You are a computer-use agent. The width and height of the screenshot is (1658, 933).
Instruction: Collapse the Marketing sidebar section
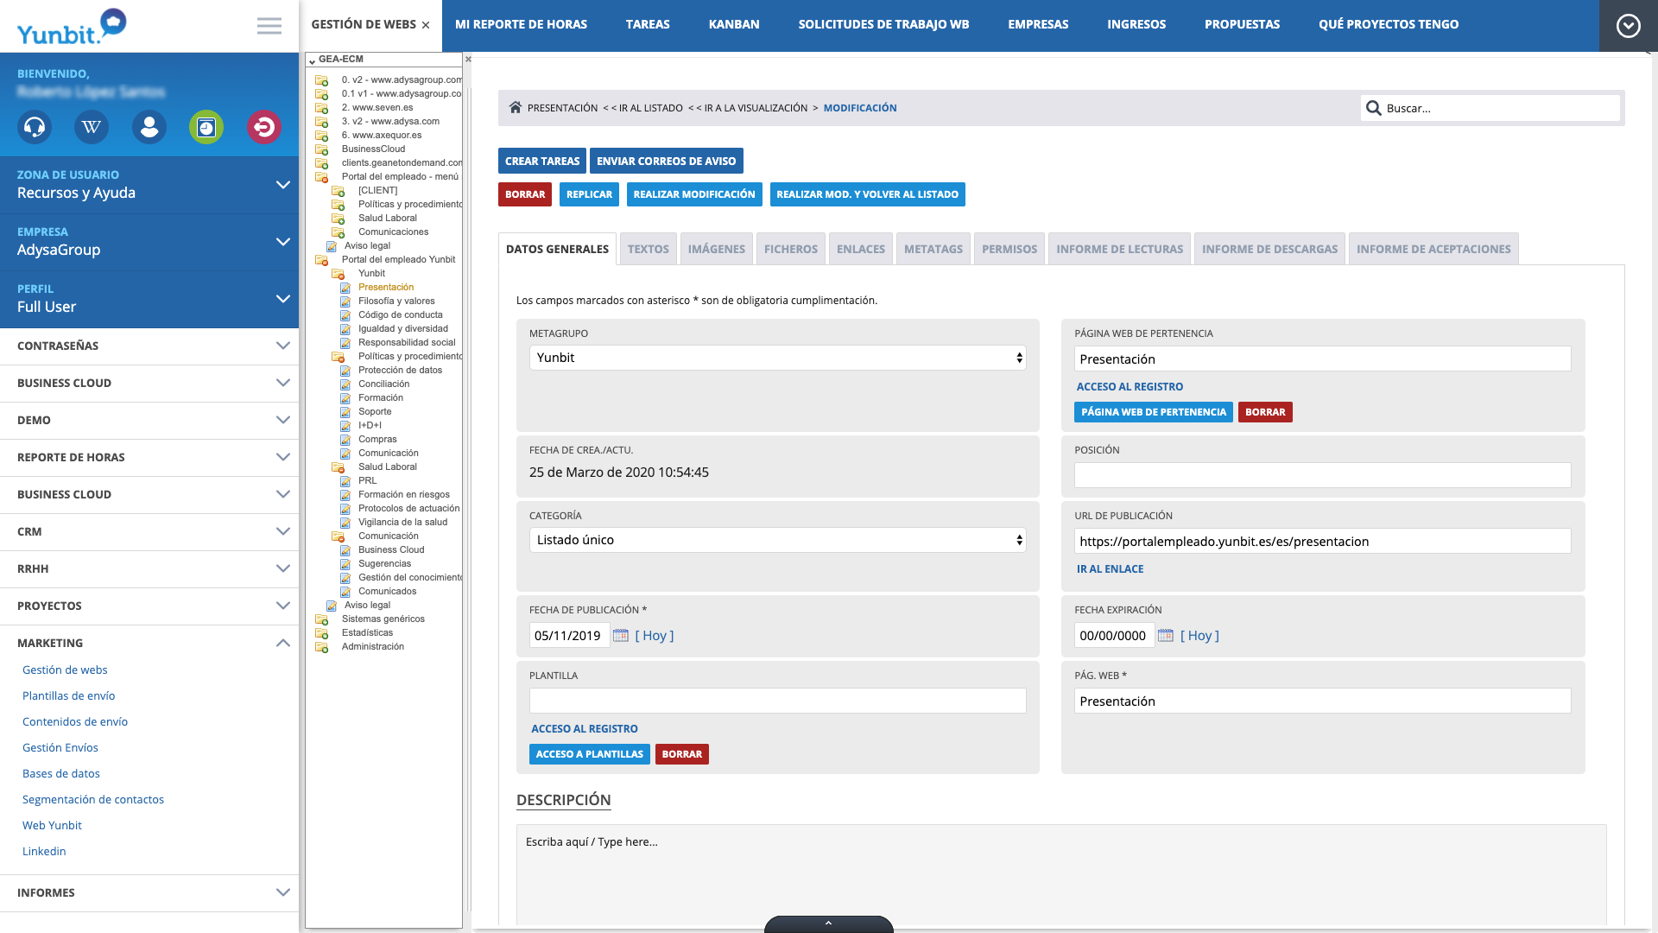pos(282,643)
